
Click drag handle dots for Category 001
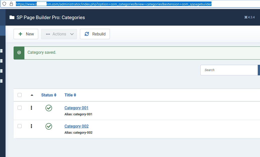pos(31,108)
